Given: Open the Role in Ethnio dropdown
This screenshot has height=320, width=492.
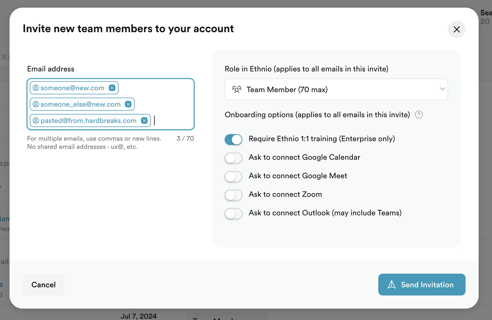Looking at the screenshot, I should pos(336,90).
